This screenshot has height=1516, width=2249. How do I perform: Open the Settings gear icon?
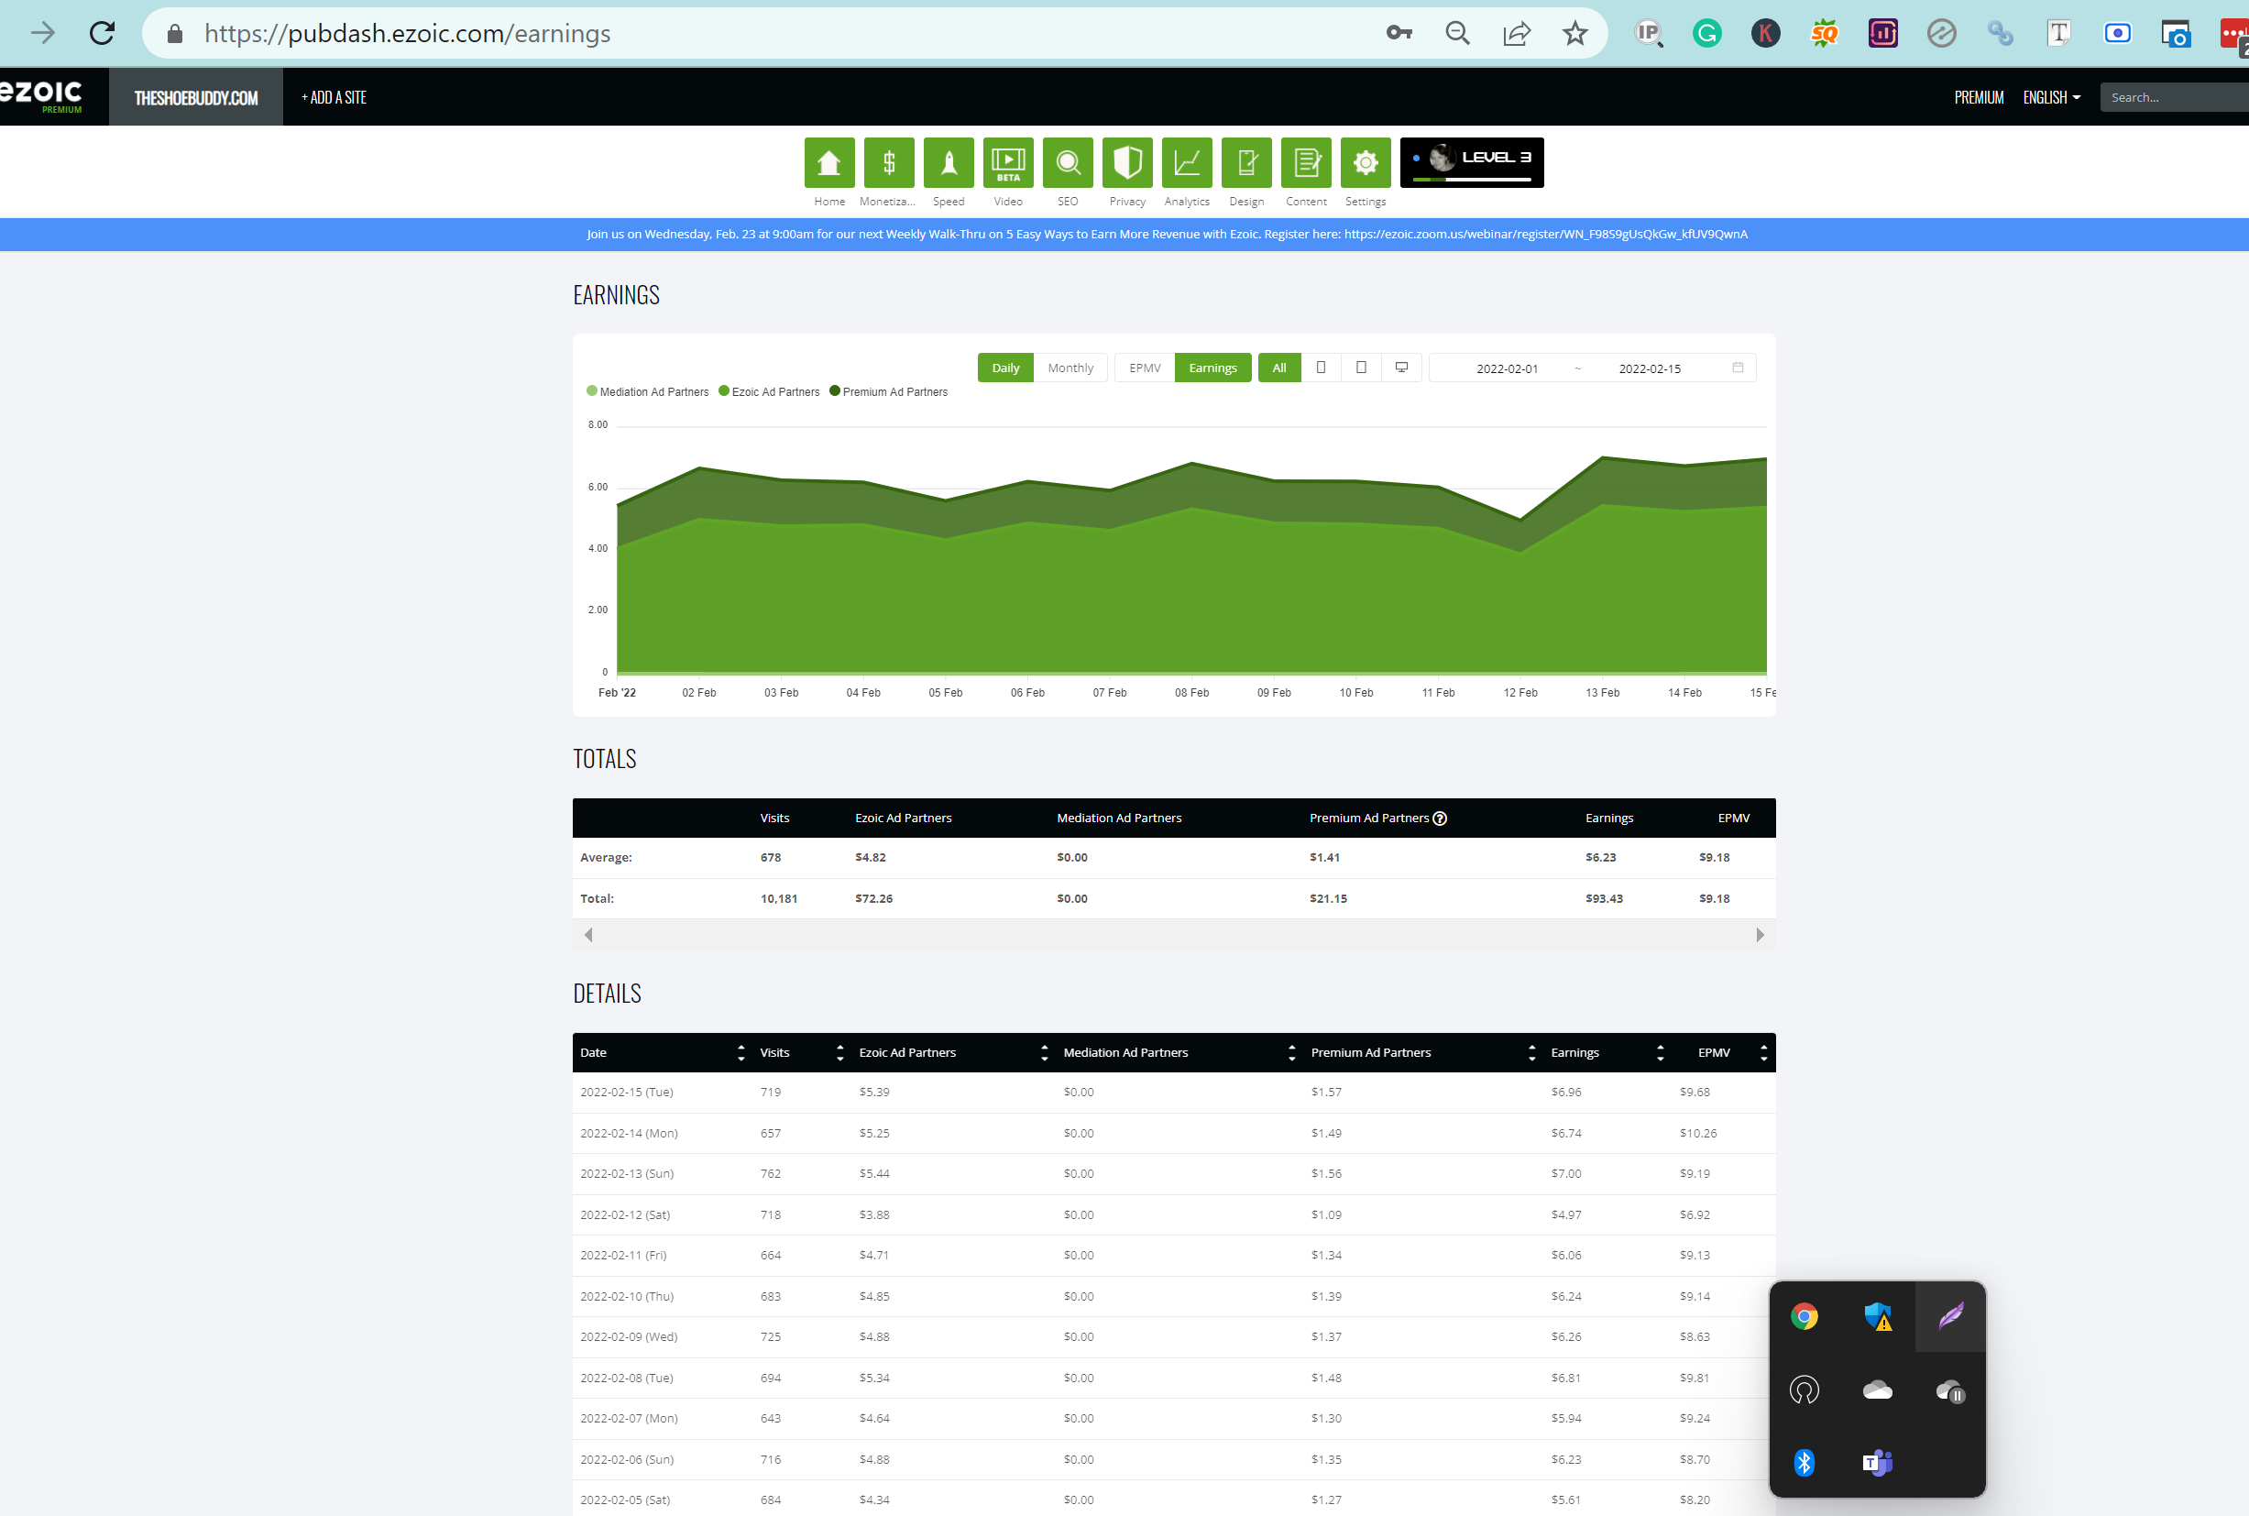1366,161
